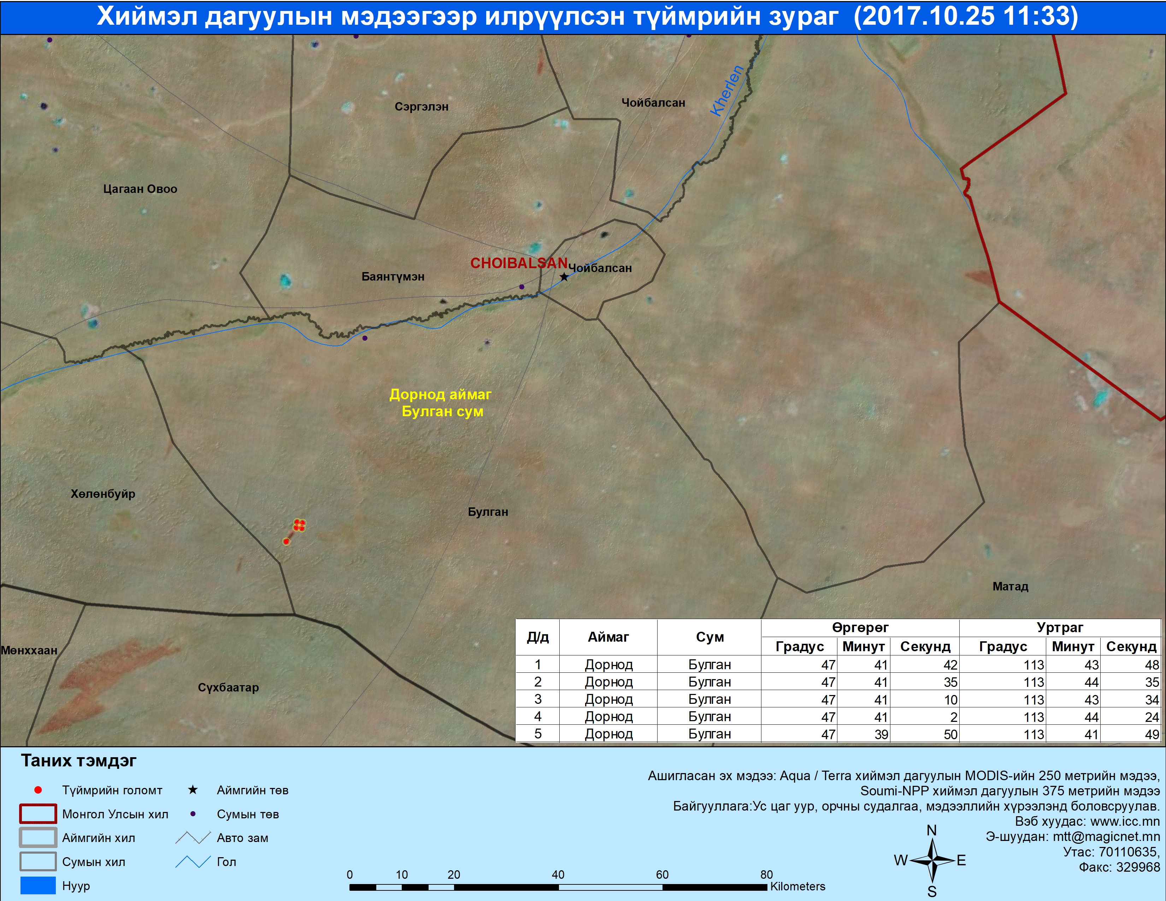Click the yellow Дорнод аймаг label
Viewport: 1166px width, 901px height.
(x=440, y=394)
